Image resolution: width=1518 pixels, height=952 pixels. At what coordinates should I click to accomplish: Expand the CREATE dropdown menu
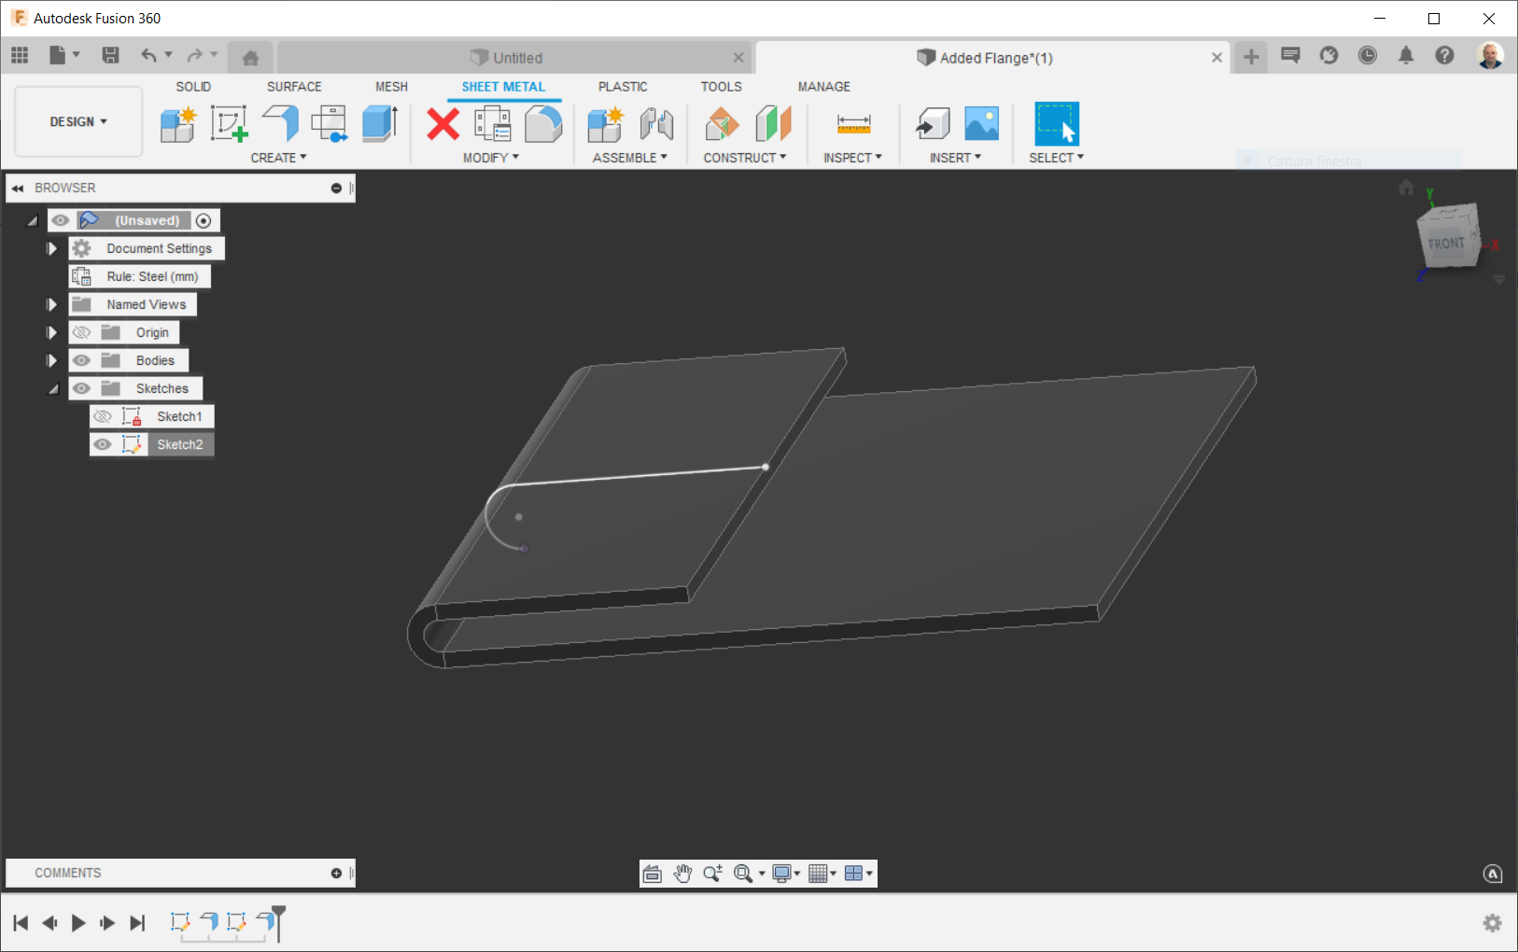(278, 157)
